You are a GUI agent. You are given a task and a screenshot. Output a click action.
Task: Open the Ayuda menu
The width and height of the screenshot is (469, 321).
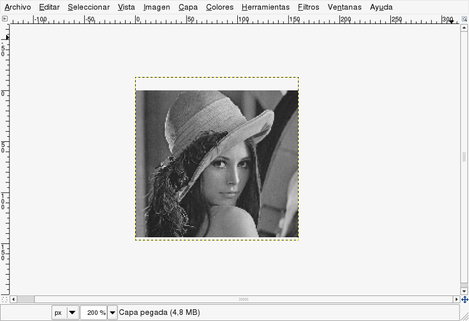tap(381, 7)
